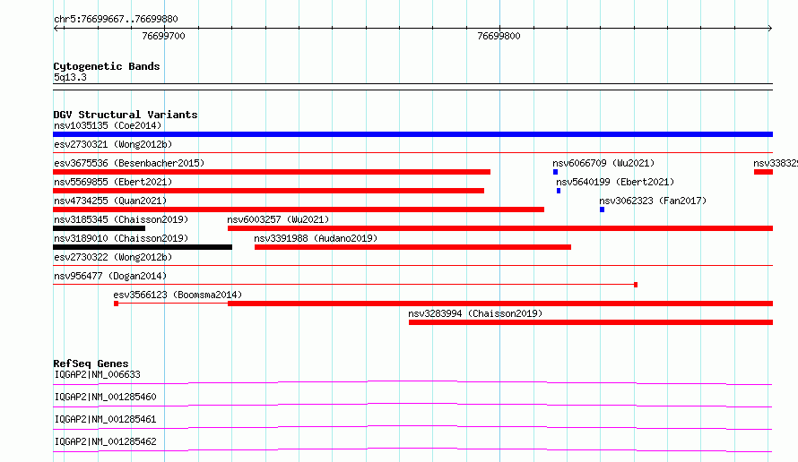798x462 pixels.
Task: Click the Cytogenetic Bands track title
Action: (107, 66)
